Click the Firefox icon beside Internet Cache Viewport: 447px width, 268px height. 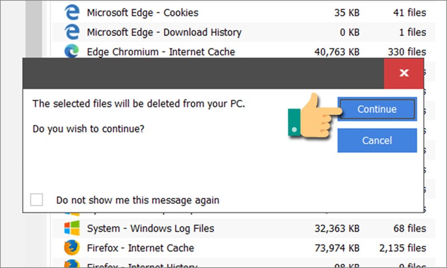pyautogui.click(x=72, y=248)
